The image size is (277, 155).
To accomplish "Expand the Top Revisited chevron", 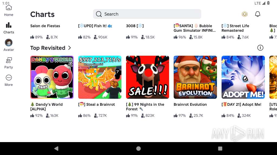I will (x=70, y=48).
